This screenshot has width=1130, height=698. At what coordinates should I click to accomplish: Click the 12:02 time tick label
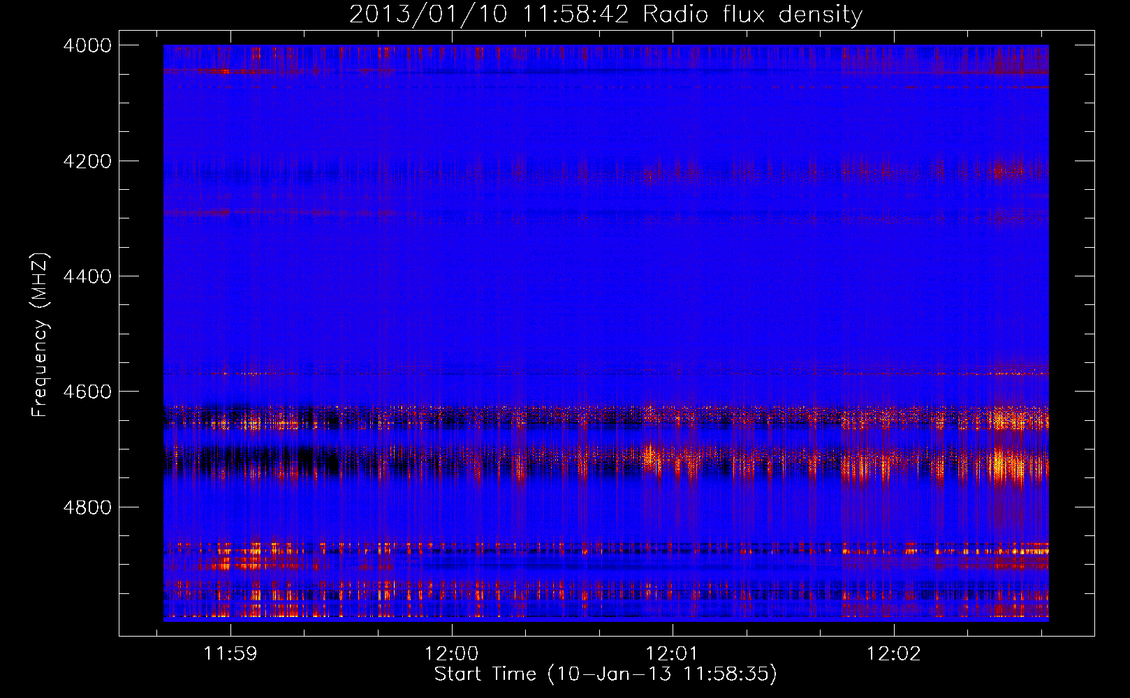893,653
